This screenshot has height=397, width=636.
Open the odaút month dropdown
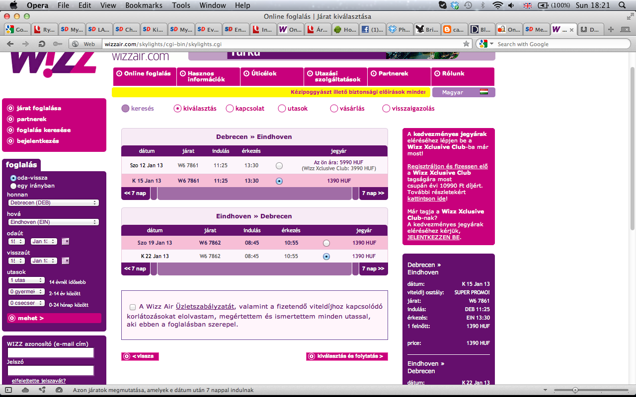point(43,242)
